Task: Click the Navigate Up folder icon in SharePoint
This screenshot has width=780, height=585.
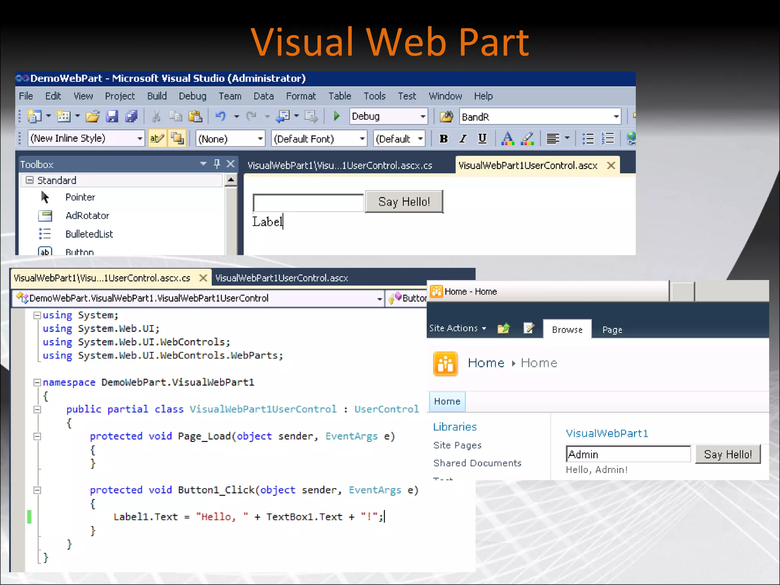Action: click(x=503, y=328)
